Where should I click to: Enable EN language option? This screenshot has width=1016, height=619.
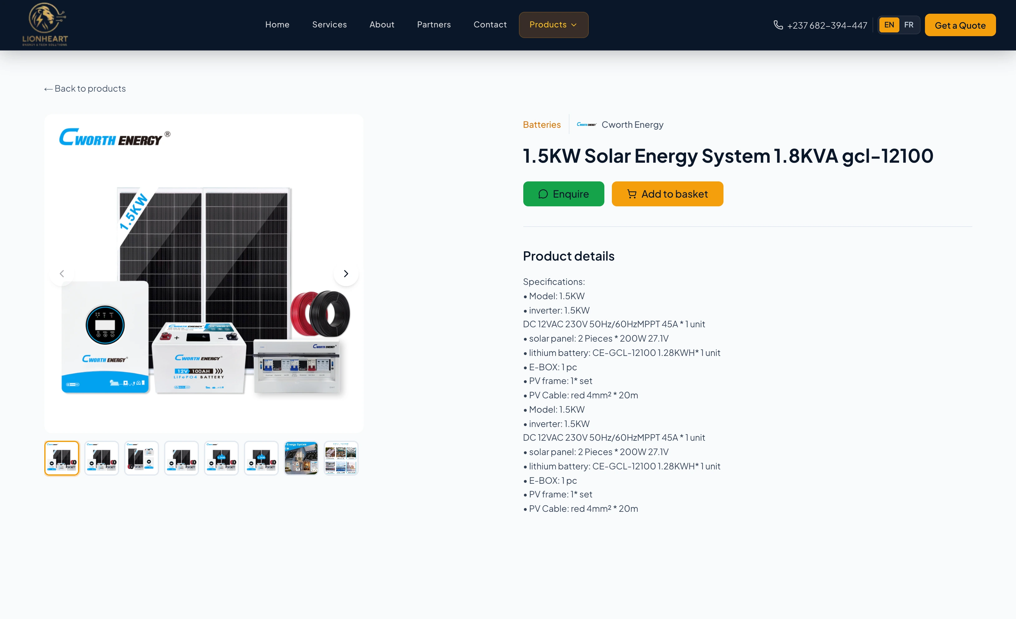[889, 25]
